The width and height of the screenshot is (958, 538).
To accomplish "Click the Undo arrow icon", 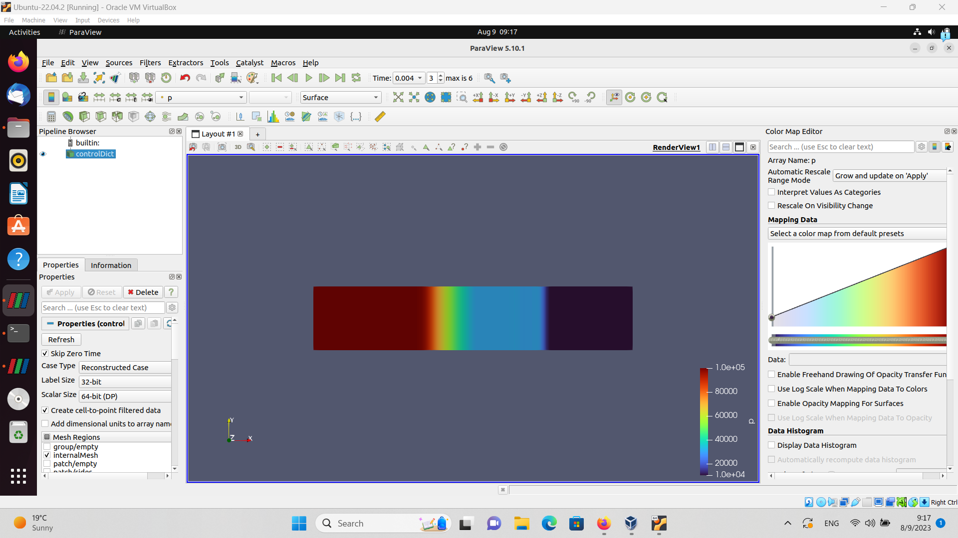I will (x=185, y=78).
